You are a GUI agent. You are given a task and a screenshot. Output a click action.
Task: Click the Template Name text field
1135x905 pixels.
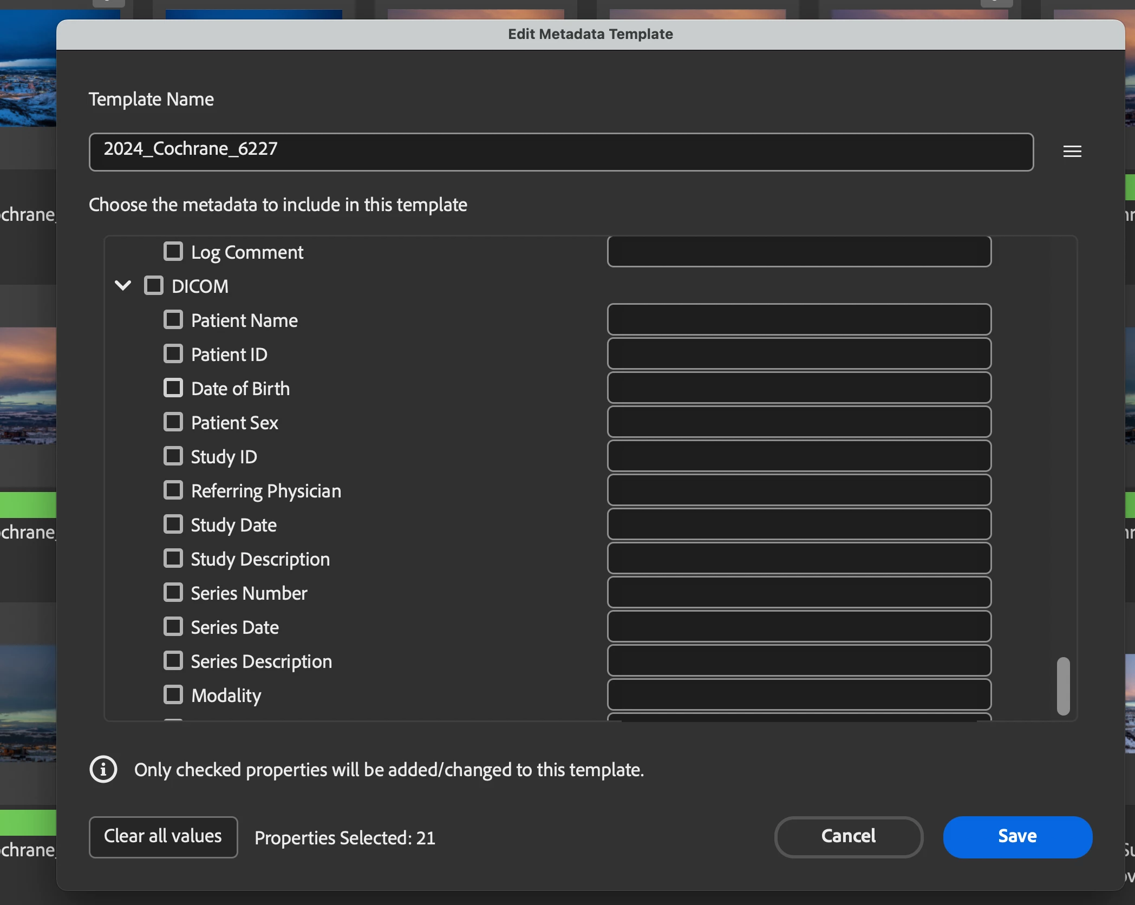point(560,152)
